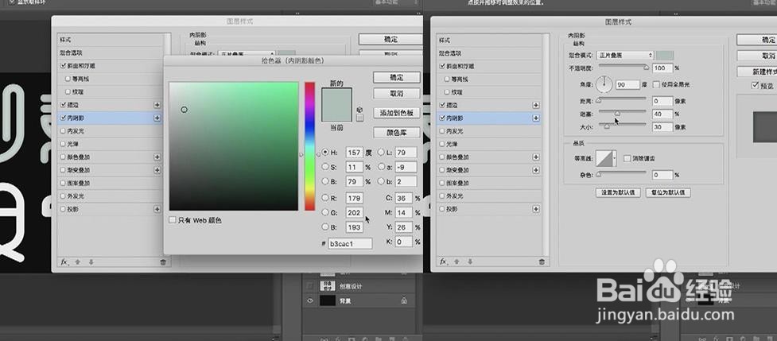Enable 使用全局光 checkbox
777x341 pixels.
(657, 84)
